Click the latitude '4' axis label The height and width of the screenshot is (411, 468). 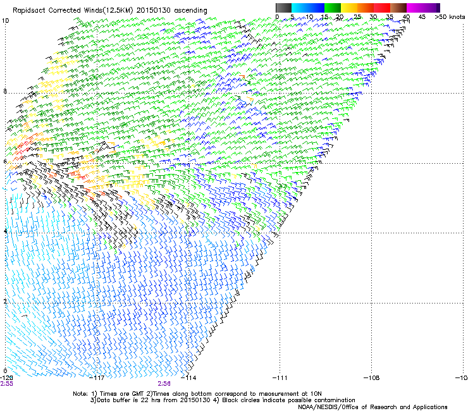(5, 231)
